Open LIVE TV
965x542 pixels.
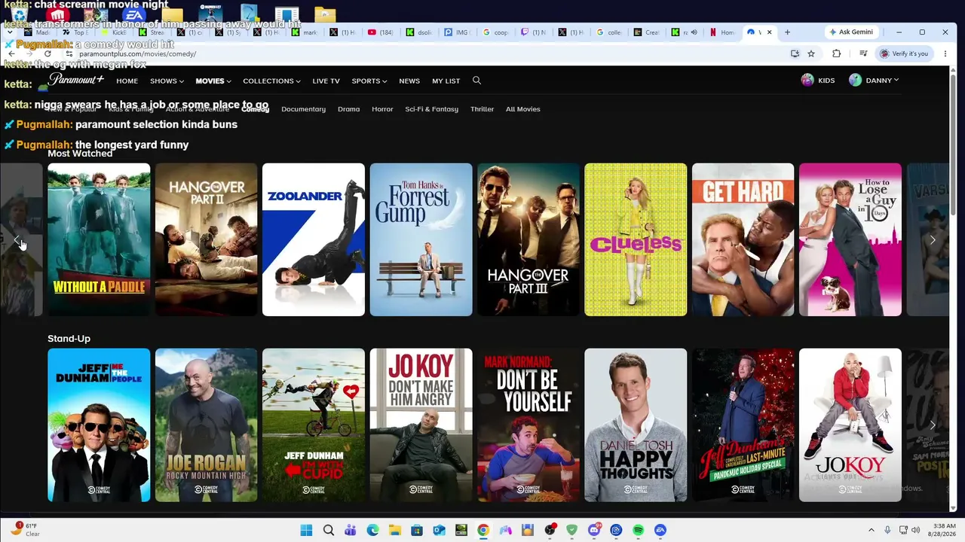tap(326, 81)
